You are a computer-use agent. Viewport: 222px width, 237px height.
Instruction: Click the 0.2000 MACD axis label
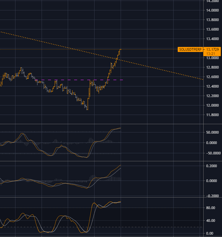click(x=211, y=166)
